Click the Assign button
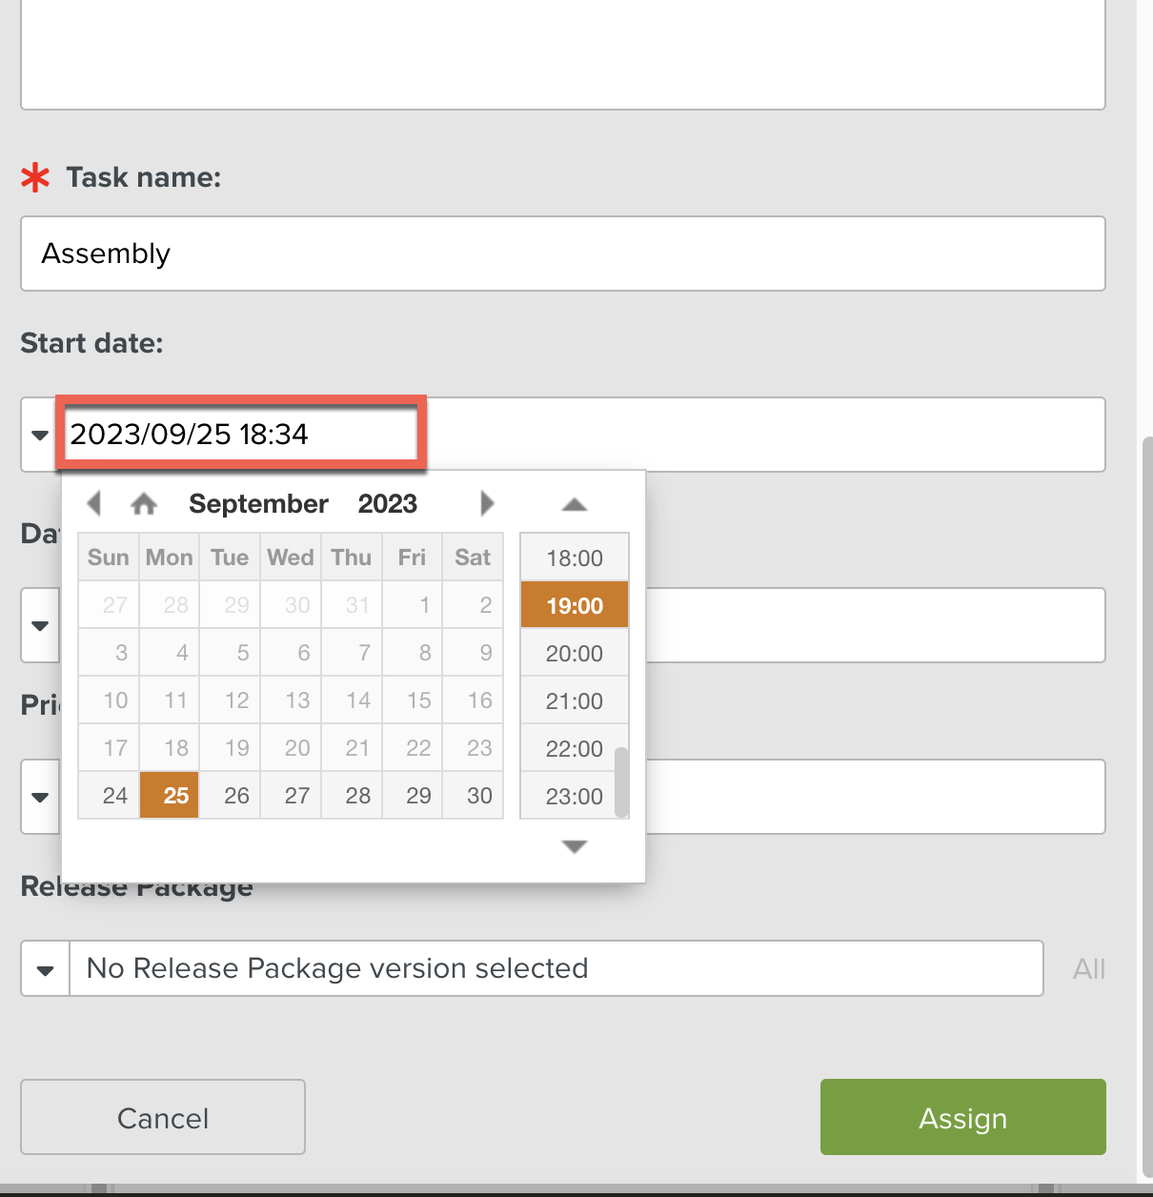Screen dimensions: 1153x1197 click(962, 1117)
